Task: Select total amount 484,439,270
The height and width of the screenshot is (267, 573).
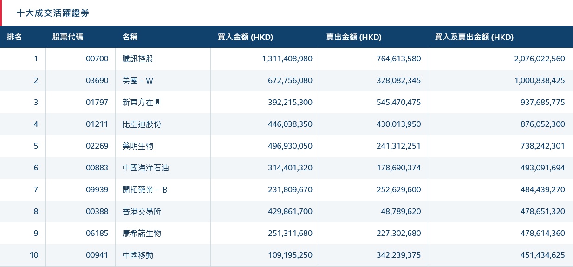Action: pos(543,189)
